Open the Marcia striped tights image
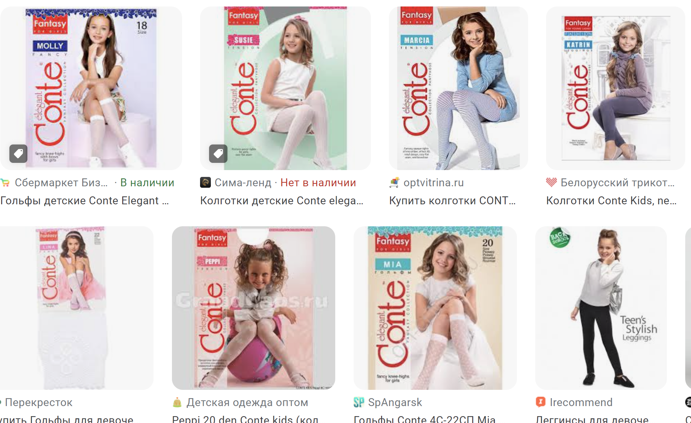 point(459,88)
